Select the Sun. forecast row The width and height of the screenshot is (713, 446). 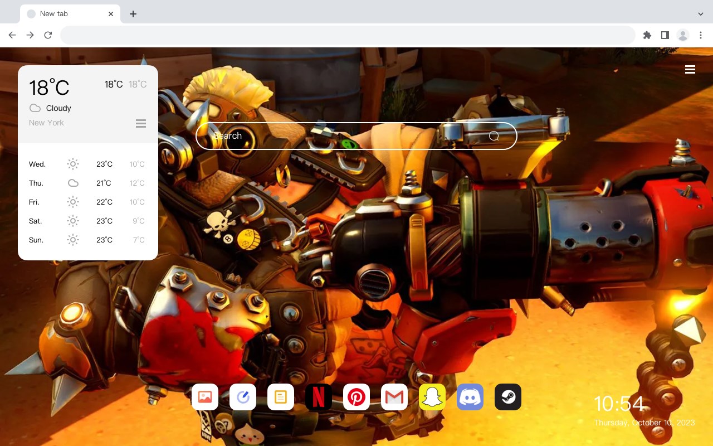click(x=88, y=240)
